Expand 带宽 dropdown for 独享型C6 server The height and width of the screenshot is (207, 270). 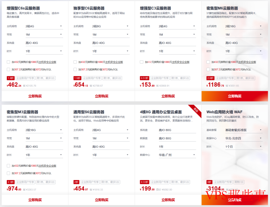coord(111,34)
